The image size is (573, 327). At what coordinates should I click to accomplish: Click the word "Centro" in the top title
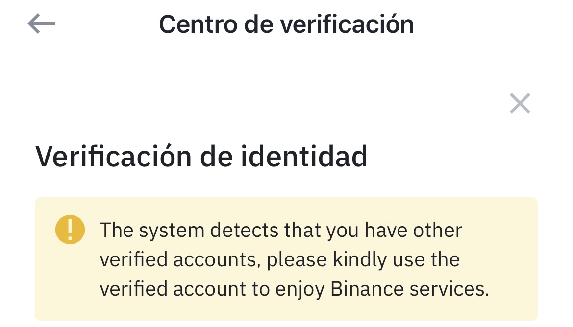(x=199, y=24)
